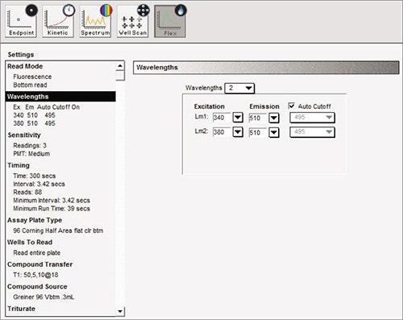Open the Wavelengths count dropdown
This screenshot has height=320, width=403.
pyautogui.click(x=239, y=88)
